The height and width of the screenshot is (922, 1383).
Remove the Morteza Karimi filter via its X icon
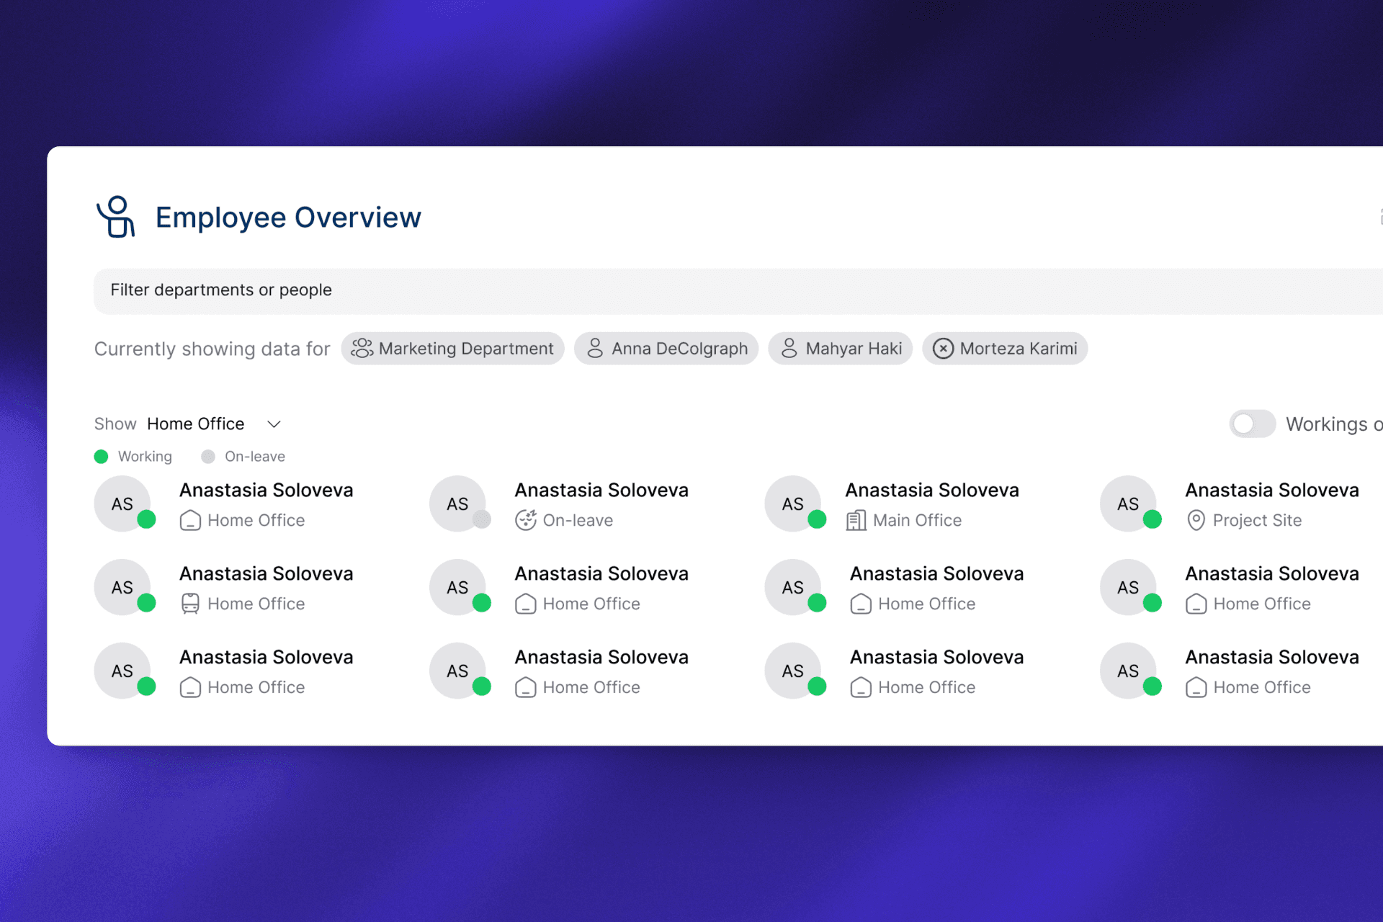click(x=943, y=349)
